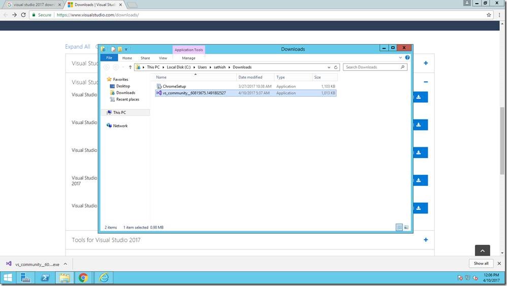This screenshot has width=507, height=286.
Task: Open Server Manager from the taskbar
Action: [25, 277]
